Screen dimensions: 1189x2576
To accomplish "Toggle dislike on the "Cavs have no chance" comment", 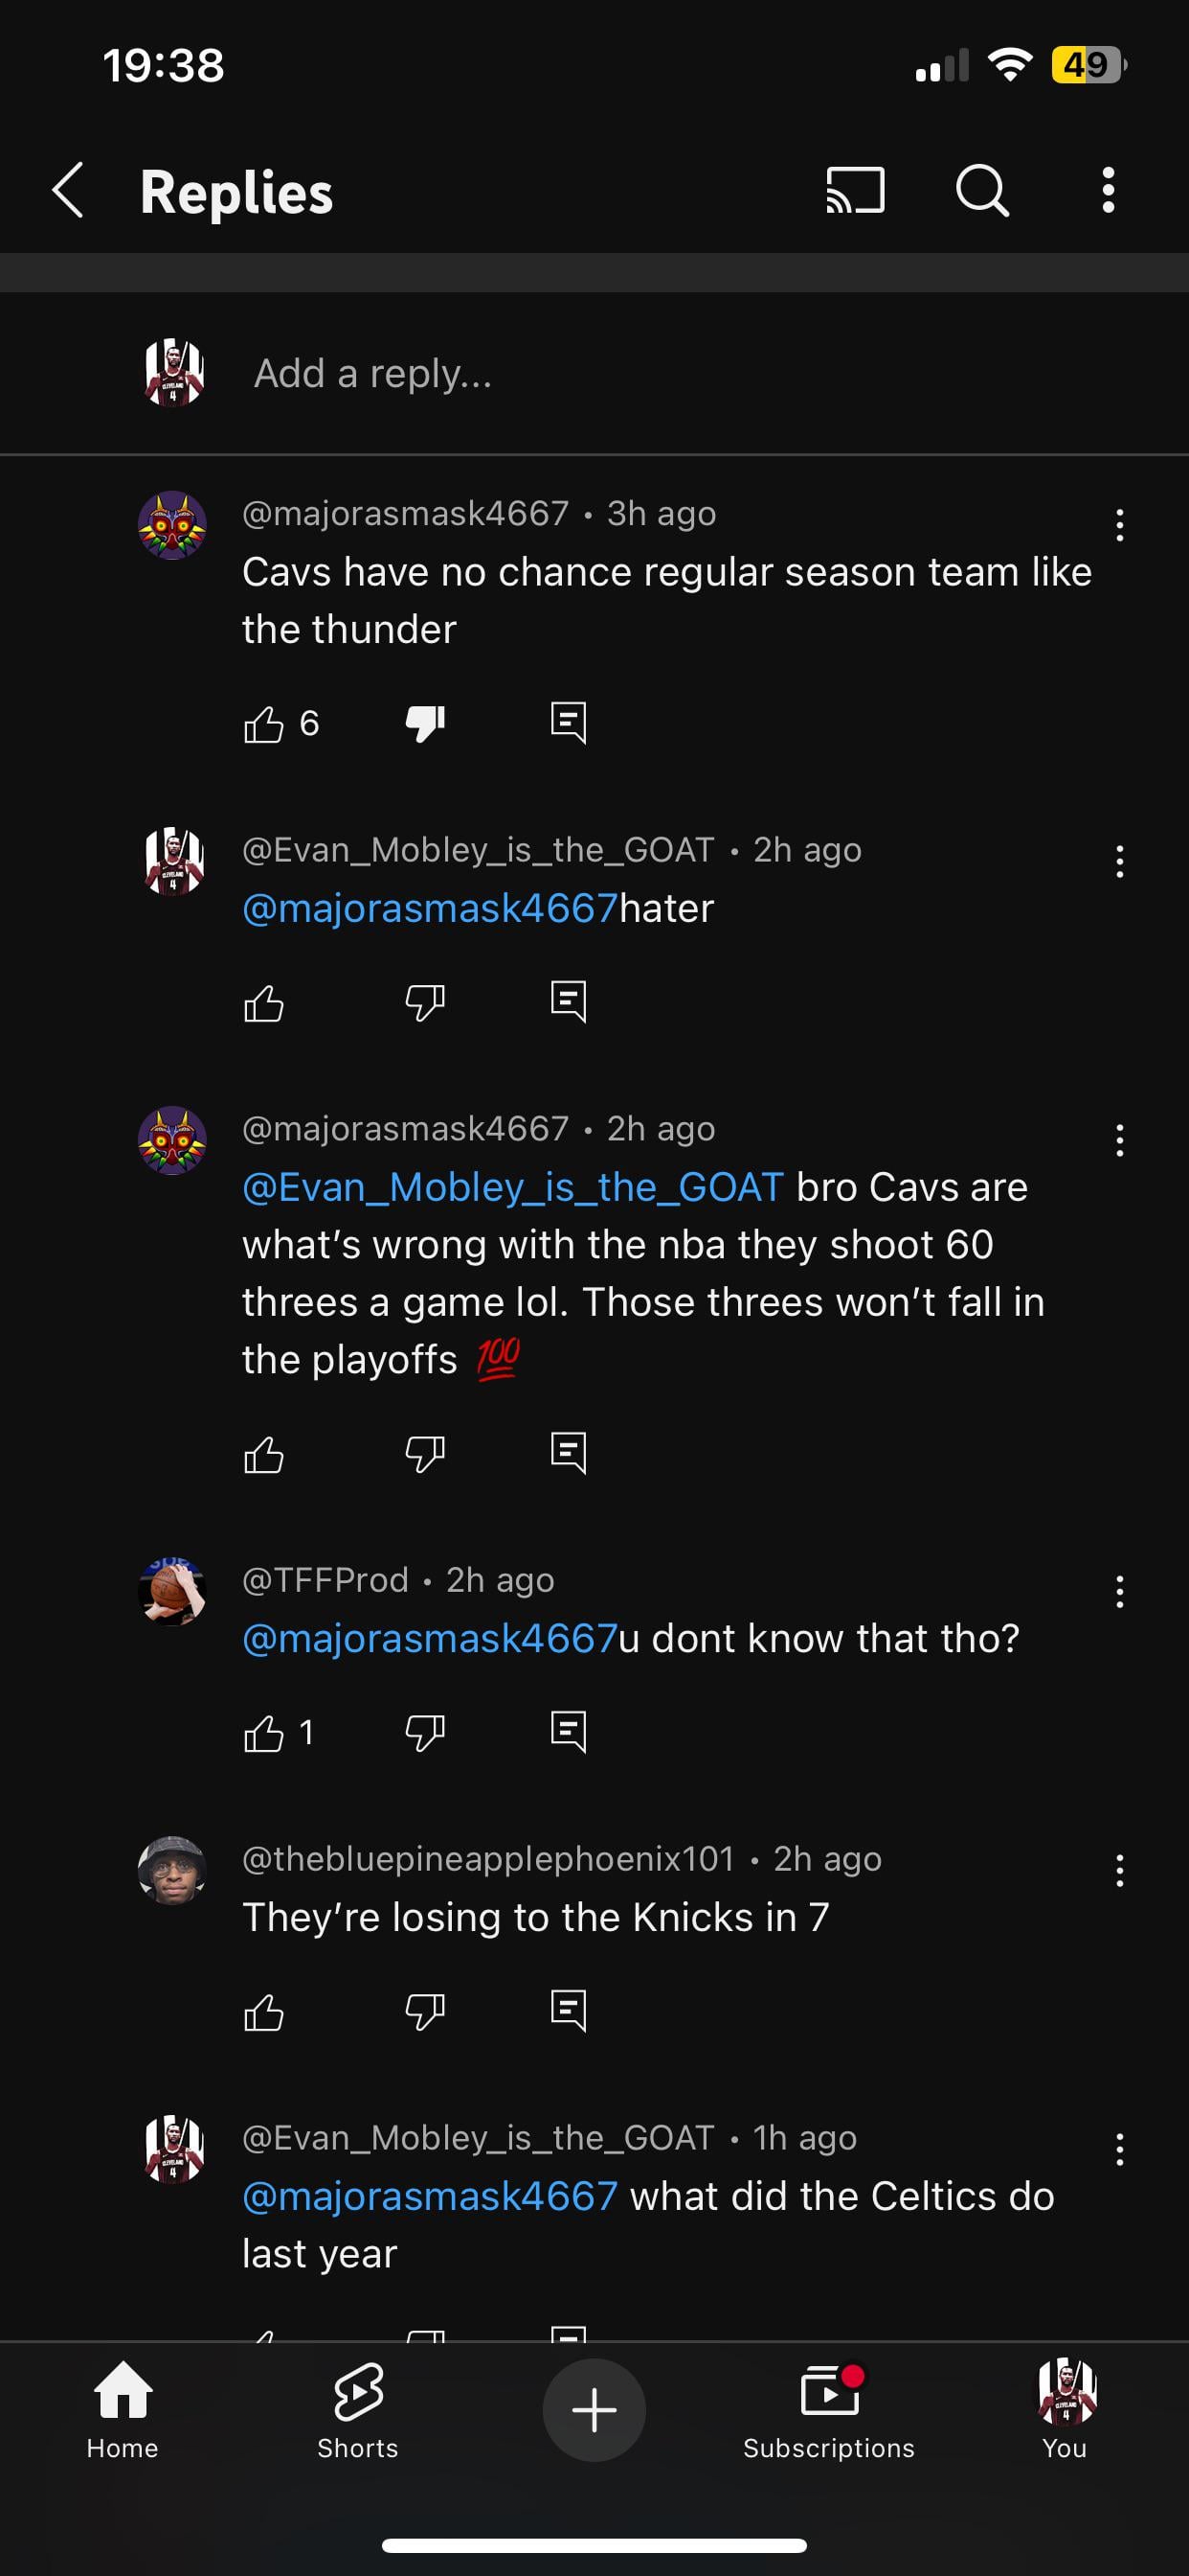I will click(425, 723).
